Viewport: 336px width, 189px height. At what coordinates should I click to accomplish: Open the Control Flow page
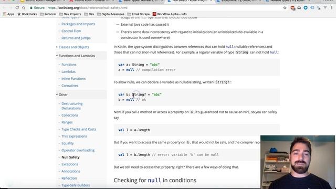pyautogui.click(x=71, y=31)
